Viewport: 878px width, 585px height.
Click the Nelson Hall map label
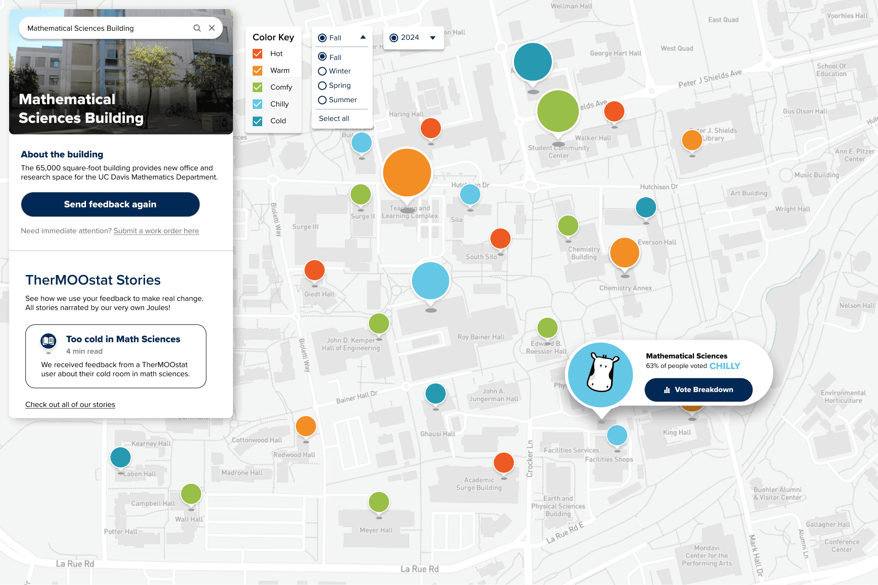click(x=857, y=306)
